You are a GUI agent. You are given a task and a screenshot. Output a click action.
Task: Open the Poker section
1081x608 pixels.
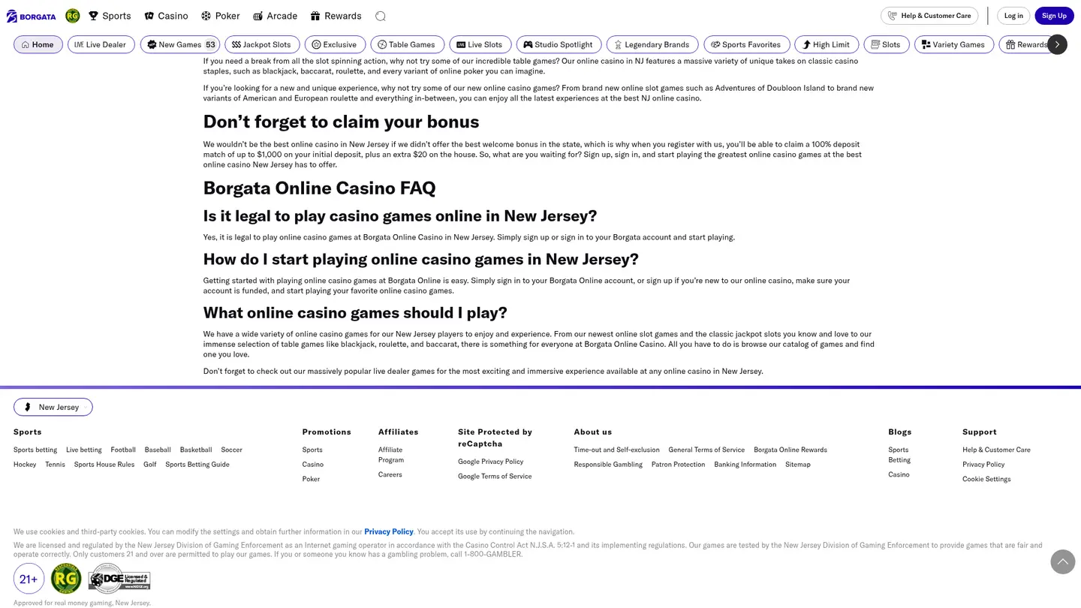[221, 16]
